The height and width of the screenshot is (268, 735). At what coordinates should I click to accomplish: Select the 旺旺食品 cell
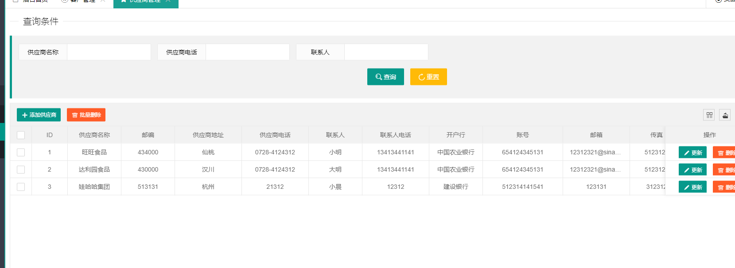pyautogui.click(x=94, y=152)
